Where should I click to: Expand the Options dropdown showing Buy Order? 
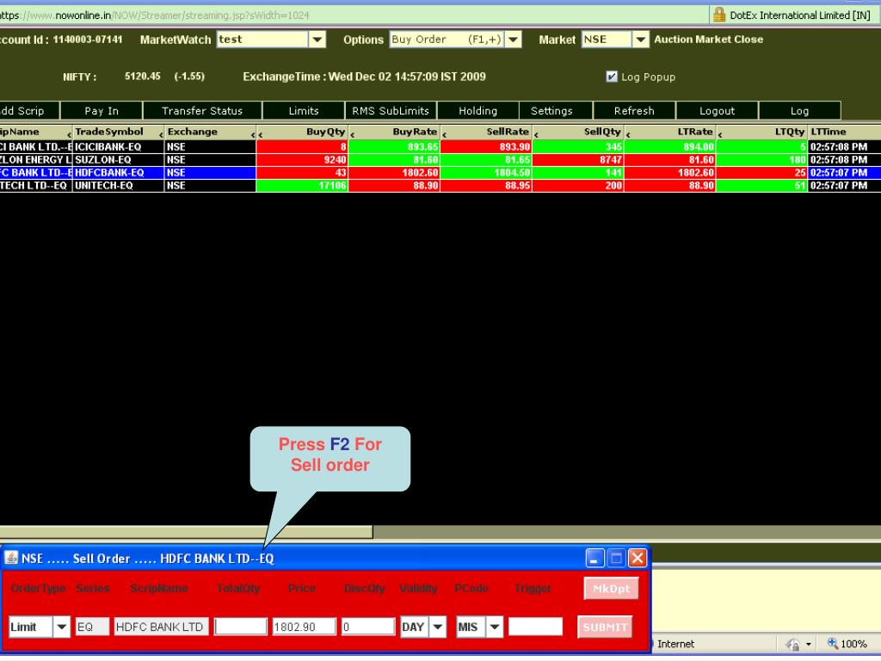[513, 40]
